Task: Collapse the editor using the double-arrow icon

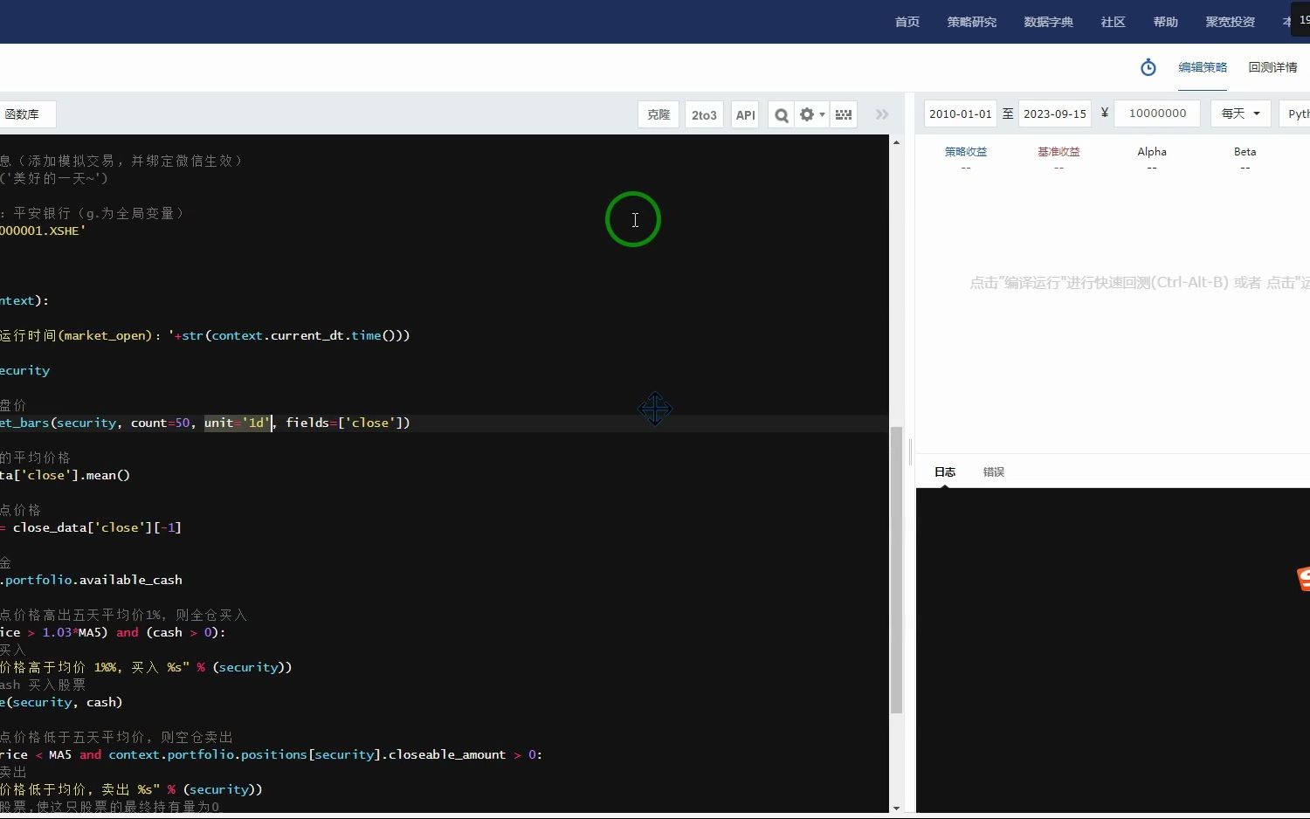Action: (x=882, y=114)
